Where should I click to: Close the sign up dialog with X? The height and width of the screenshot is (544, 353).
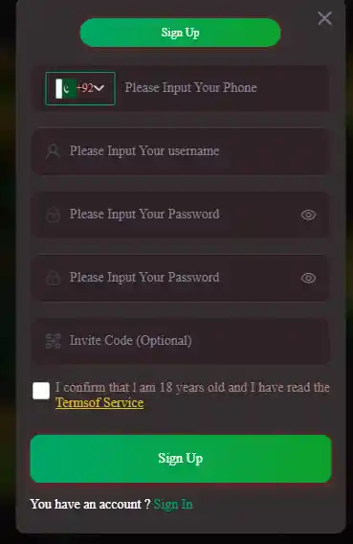point(324,18)
